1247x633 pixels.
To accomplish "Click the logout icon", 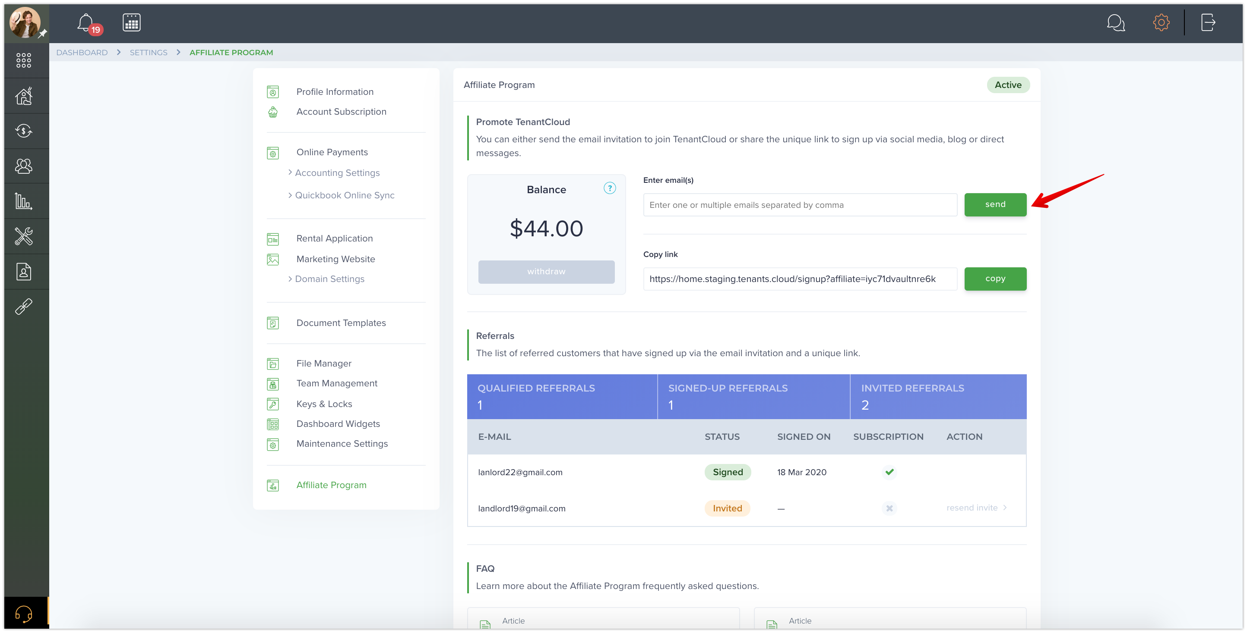I will click(x=1208, y=22).
